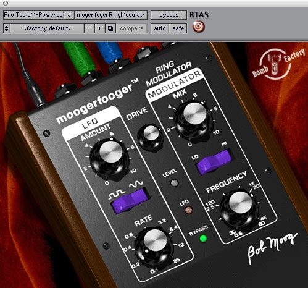Click the RATE label
This screenshot has width=308, height=288.
coord(143,220)
